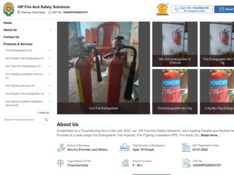The image size is (234, 175).
Task: Open the Contact Us menu item
Action: point(11,37)
